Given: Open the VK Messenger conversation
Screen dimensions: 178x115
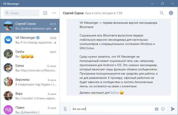Looking at the screenshot, I should (30, 40).
